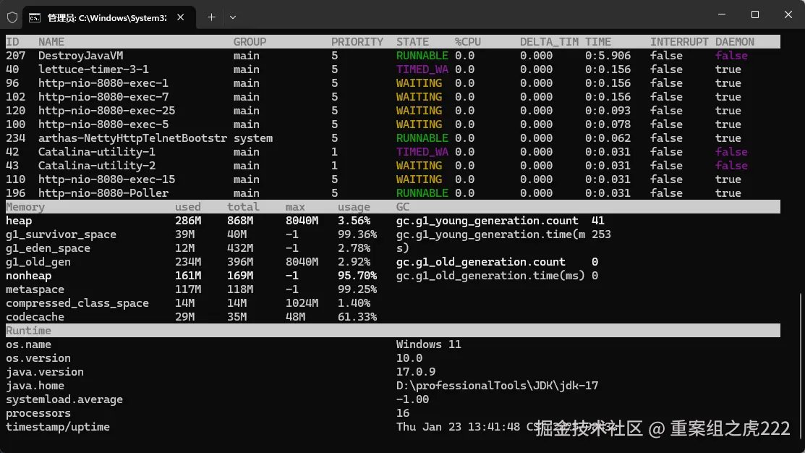Select the C:\Windows\System32 terminal tab

107,18
